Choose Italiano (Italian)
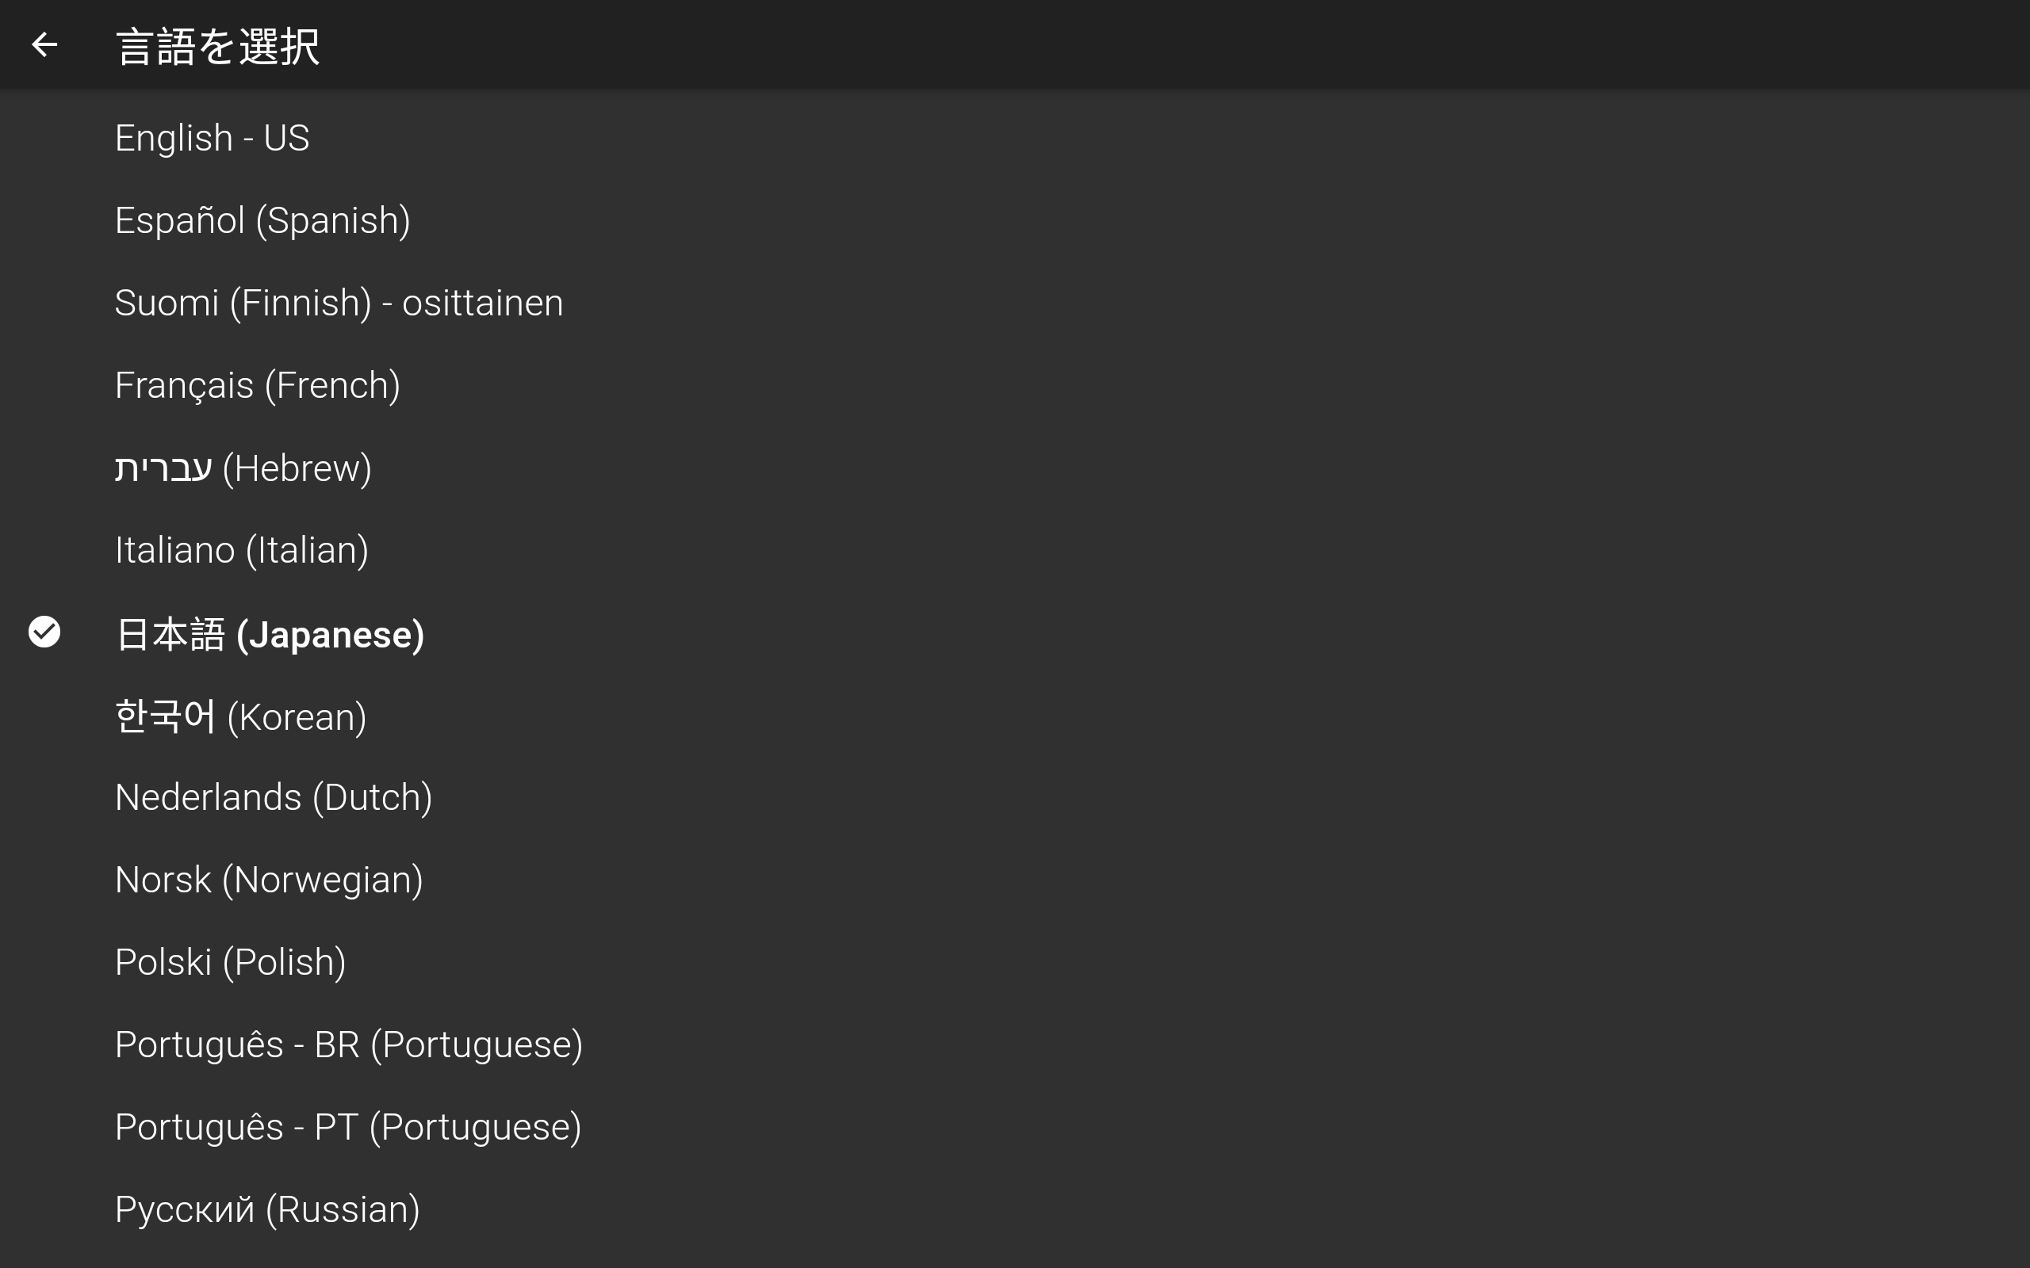 pos(1015,550)
